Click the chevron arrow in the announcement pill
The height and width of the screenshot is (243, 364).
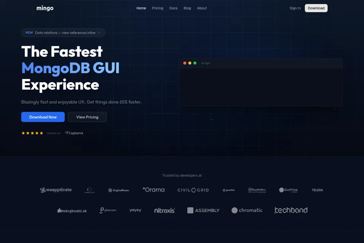tap(99, 33)
